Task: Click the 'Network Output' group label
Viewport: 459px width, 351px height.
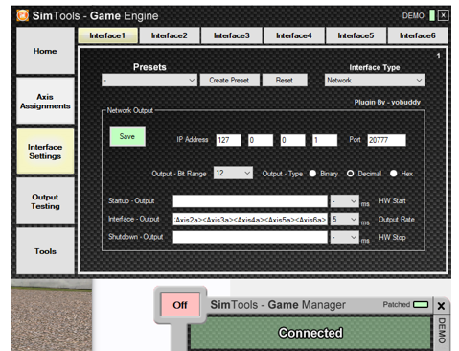Action: pyautogui.click(x=130, y=110)
